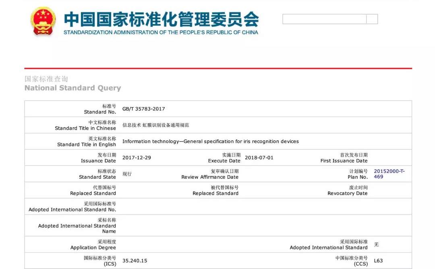Viewport: 435px width, 269px height.
Task: Click the CCS code L63
Action: click(378, 261)
